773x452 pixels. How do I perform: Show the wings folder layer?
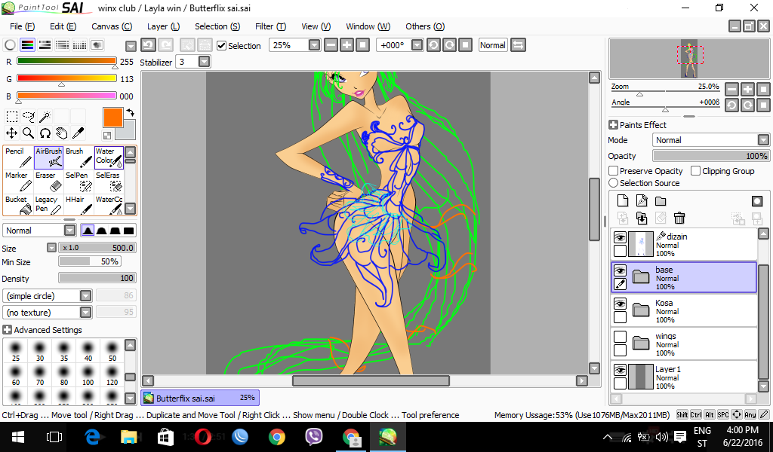click(621, 337)
